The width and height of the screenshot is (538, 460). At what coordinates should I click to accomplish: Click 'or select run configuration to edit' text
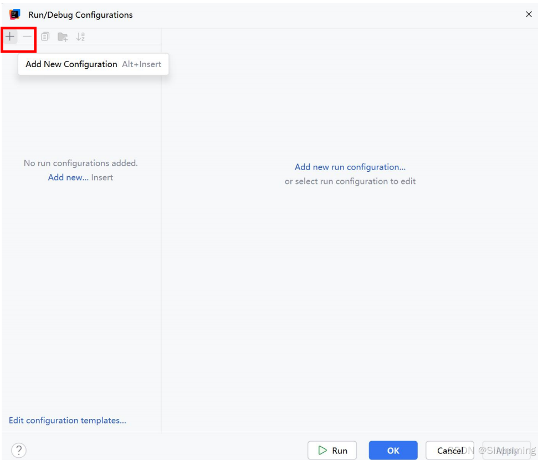coord(350,181)
